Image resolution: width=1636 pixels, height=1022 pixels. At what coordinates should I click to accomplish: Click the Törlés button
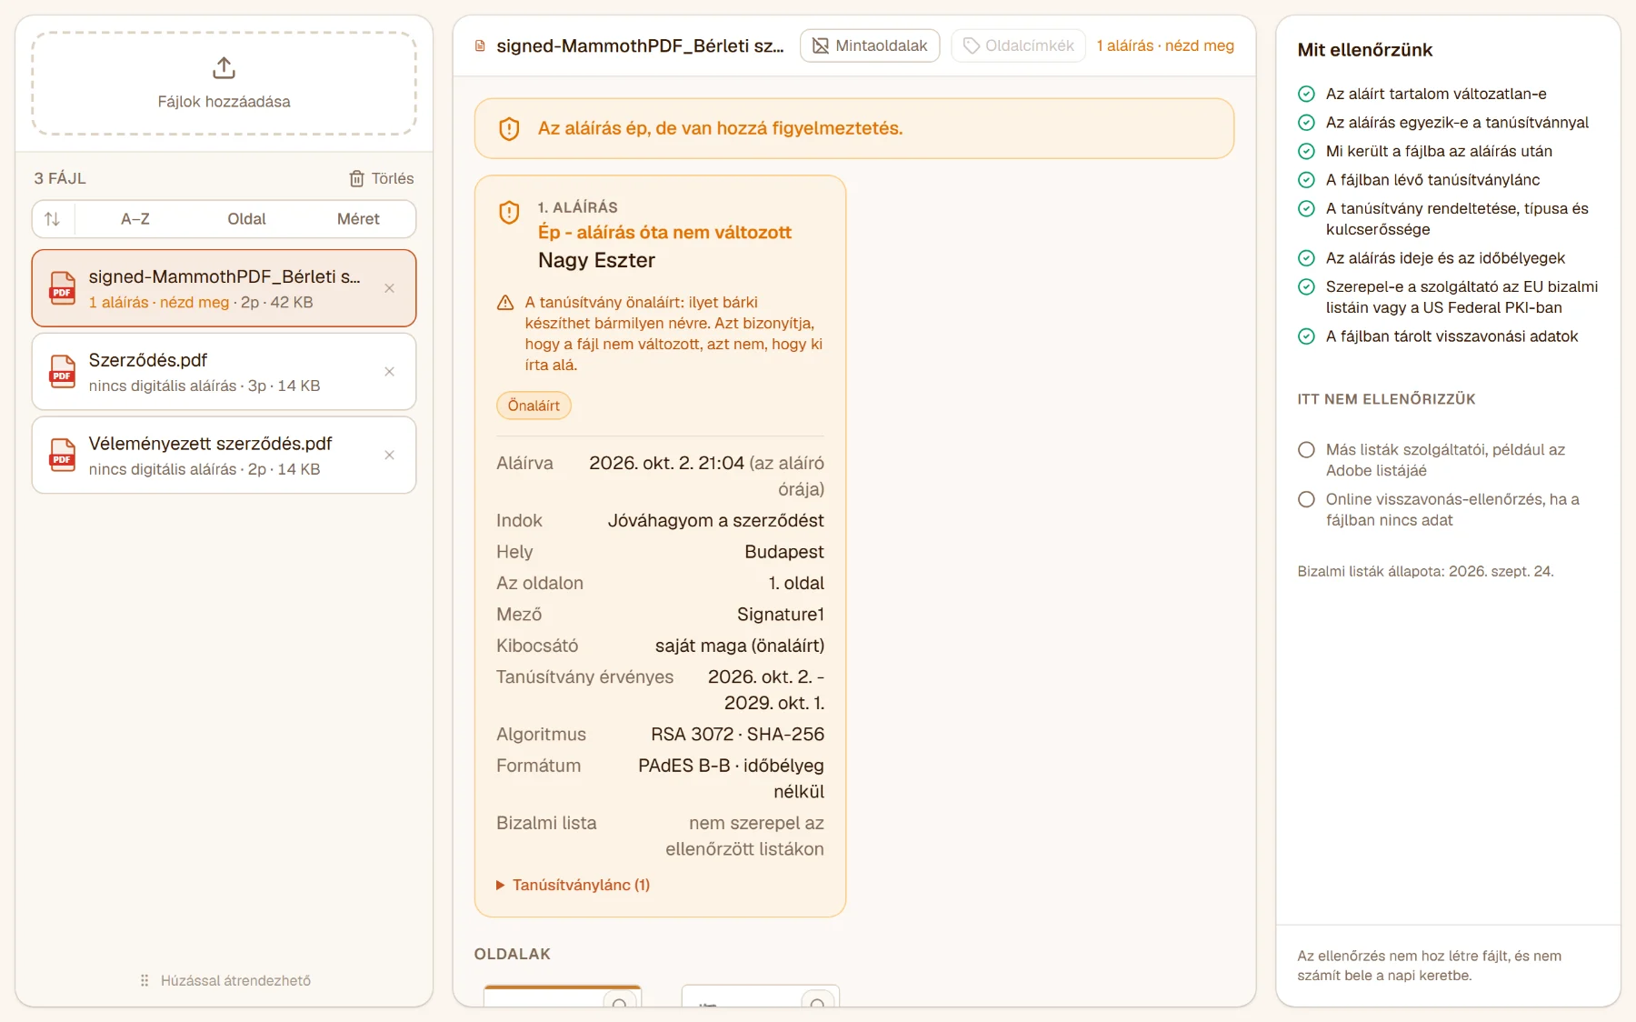coord(382,178)
